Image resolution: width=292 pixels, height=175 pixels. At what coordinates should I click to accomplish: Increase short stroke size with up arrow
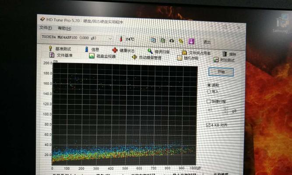225,109
